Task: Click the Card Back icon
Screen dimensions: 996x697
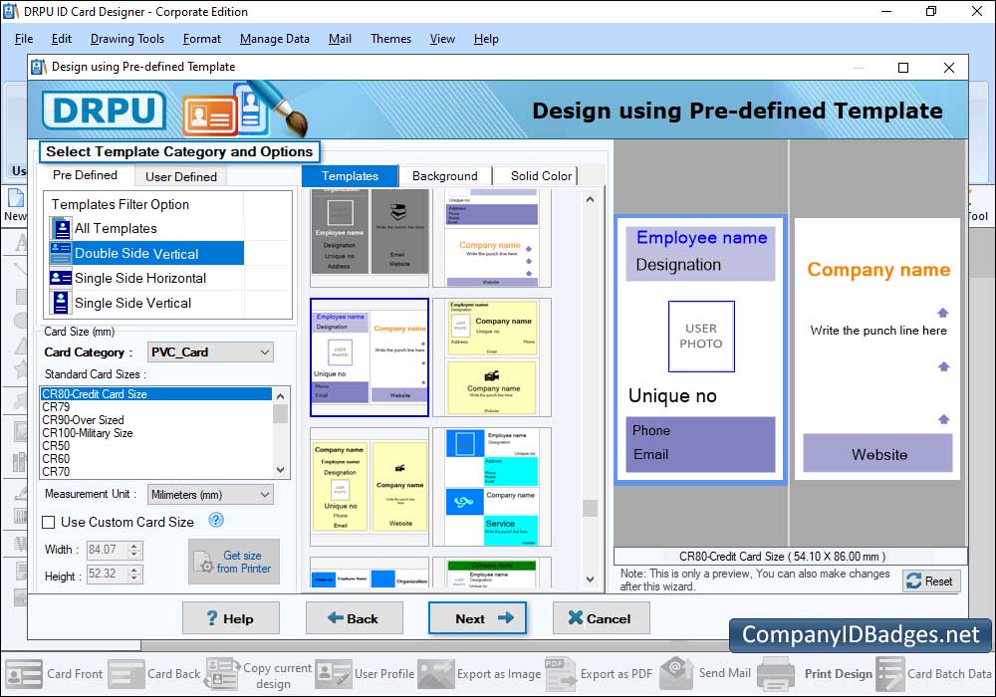Action: (x=126, y=674)
